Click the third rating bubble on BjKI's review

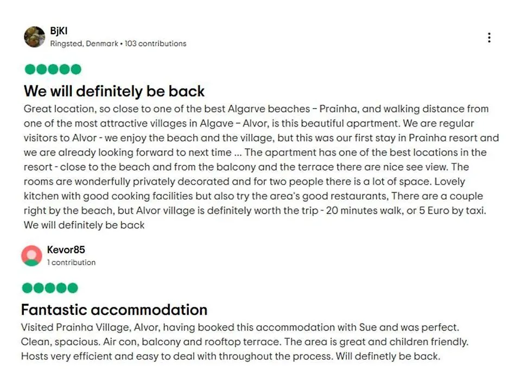(53, 69)
